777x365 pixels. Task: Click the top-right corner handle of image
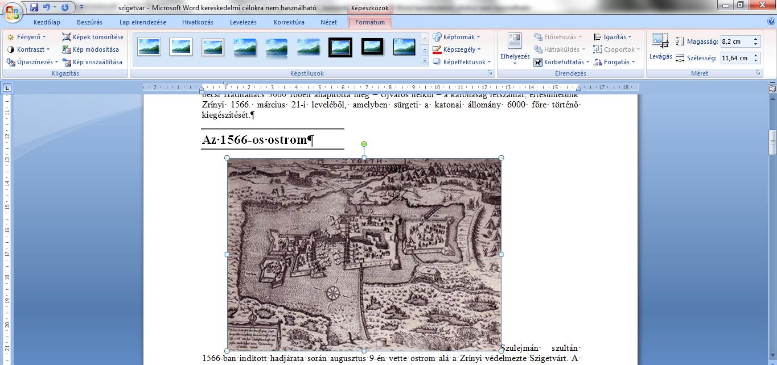click(x=501, y=158)
